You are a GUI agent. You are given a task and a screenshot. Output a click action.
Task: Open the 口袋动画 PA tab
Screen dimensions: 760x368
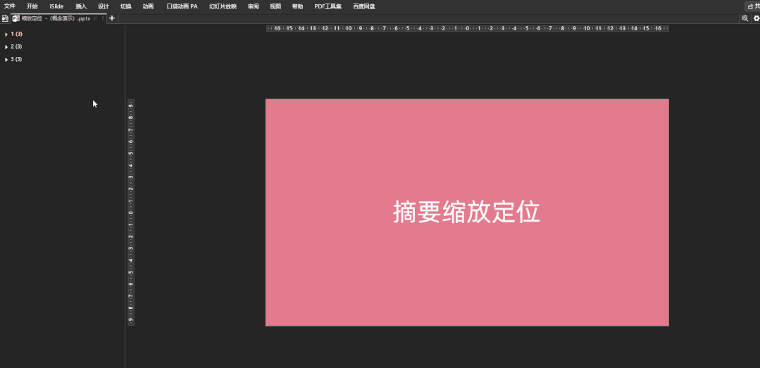pos(182,6)
